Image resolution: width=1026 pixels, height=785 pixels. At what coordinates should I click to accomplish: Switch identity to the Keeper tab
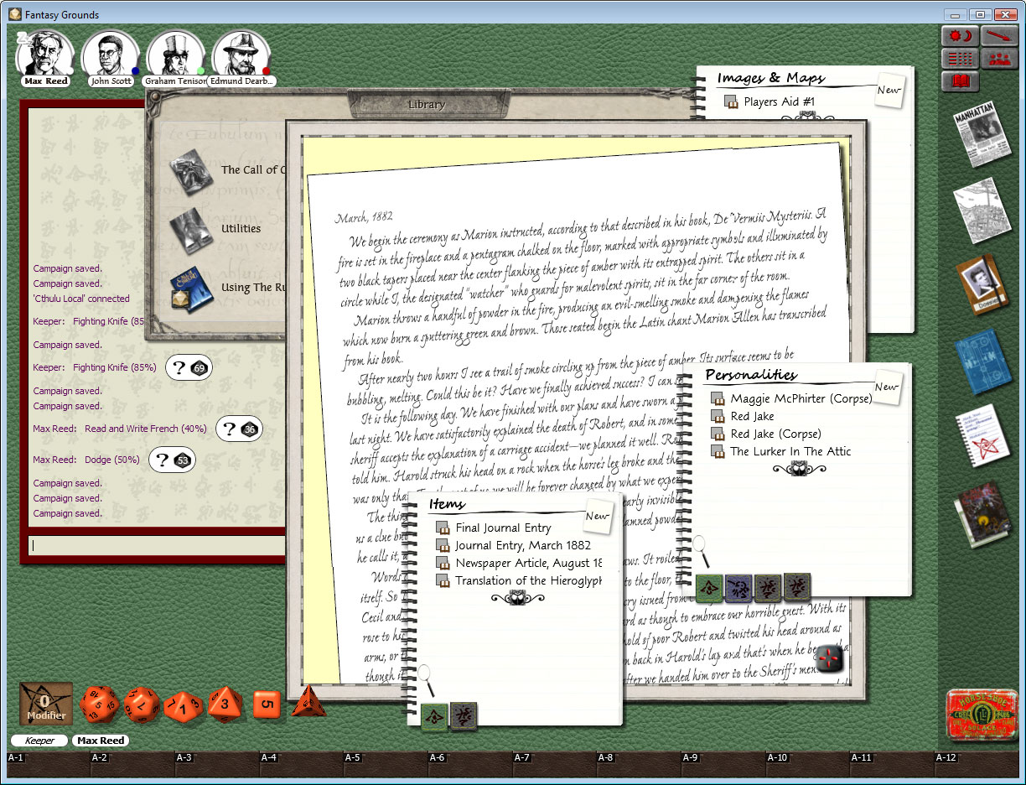(39, 741)
